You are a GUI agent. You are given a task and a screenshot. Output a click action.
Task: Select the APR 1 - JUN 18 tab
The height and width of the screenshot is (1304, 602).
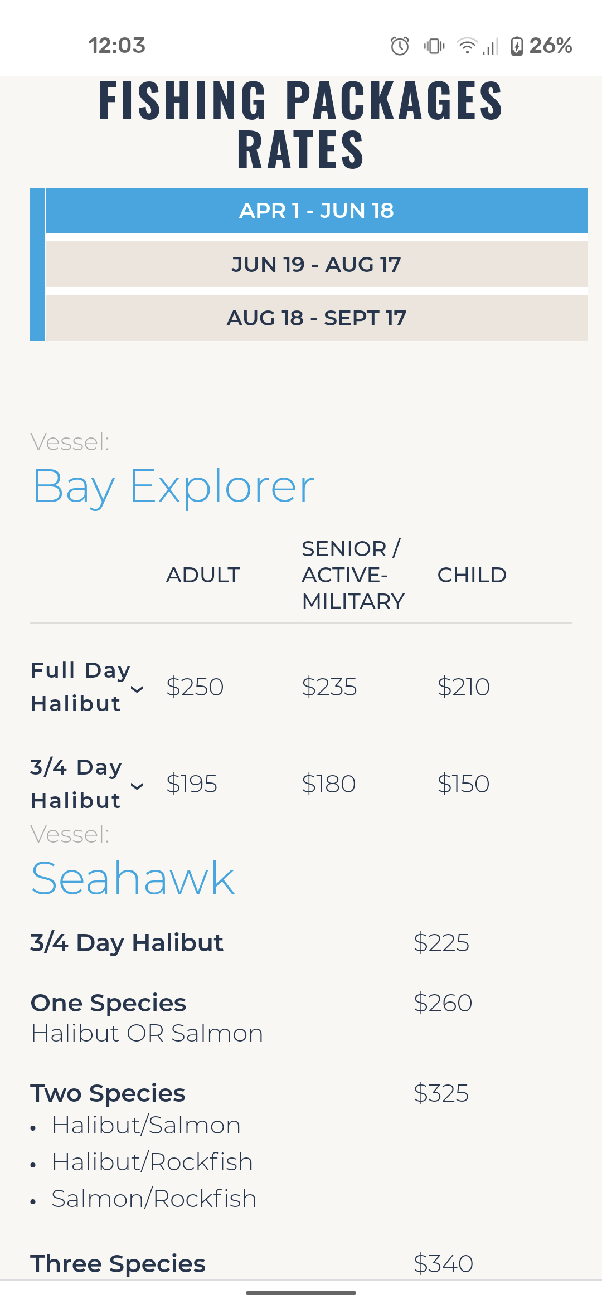[316, 211]
